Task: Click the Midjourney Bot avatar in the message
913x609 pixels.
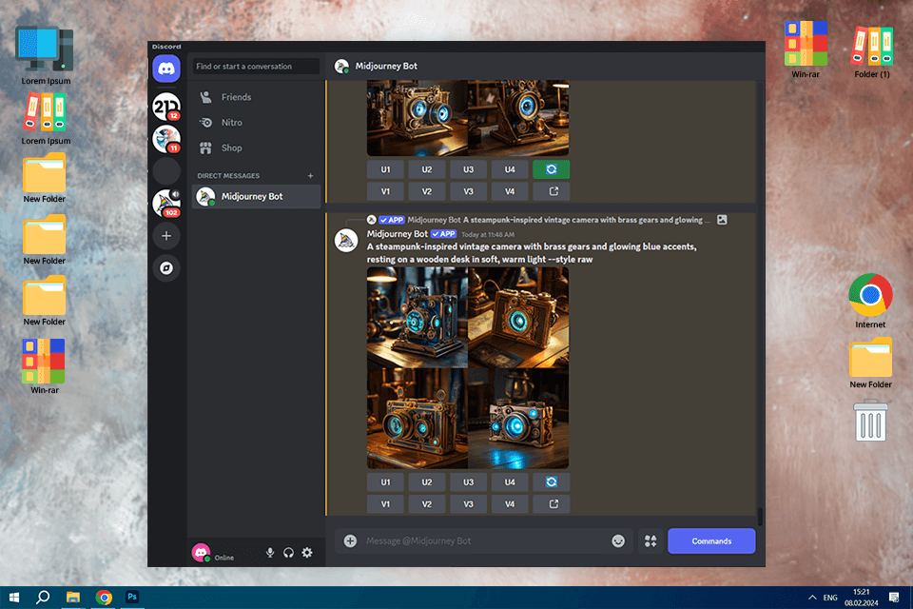Action: click(x=346, y=241)
